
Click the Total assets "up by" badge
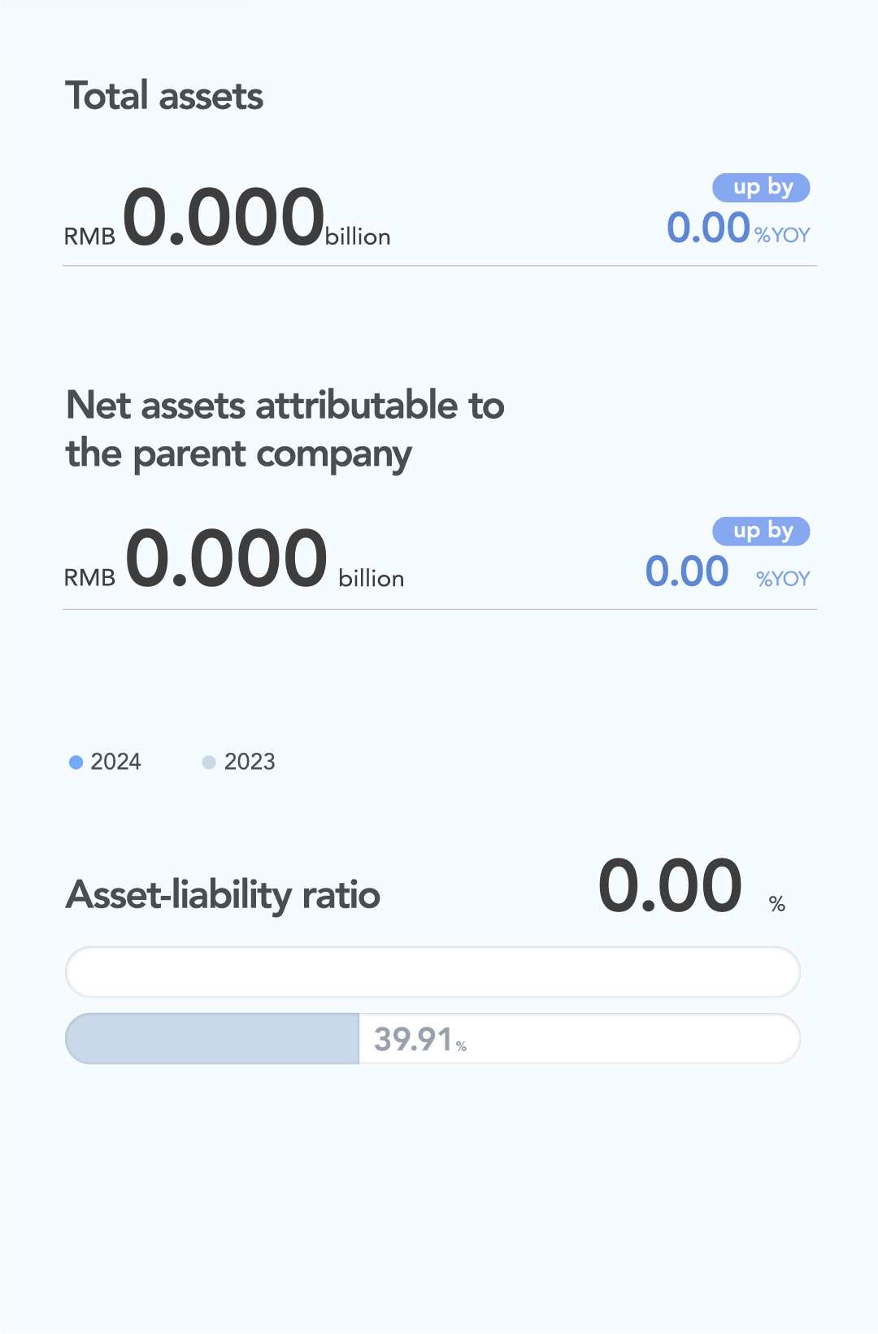pyautogui.click(x=761, y=188)
